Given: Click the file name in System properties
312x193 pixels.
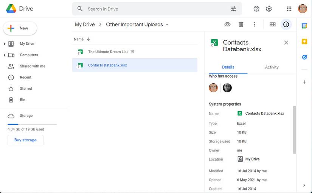Looking at the screenshot, I should [264, 113].
